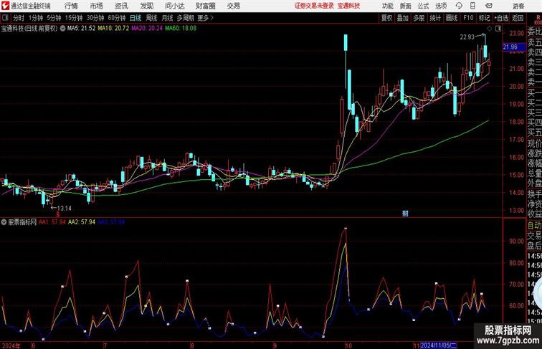The image size is (542, 349).
Task: Click the 叠加 overlay toolbar button
Action: [403, 18]
